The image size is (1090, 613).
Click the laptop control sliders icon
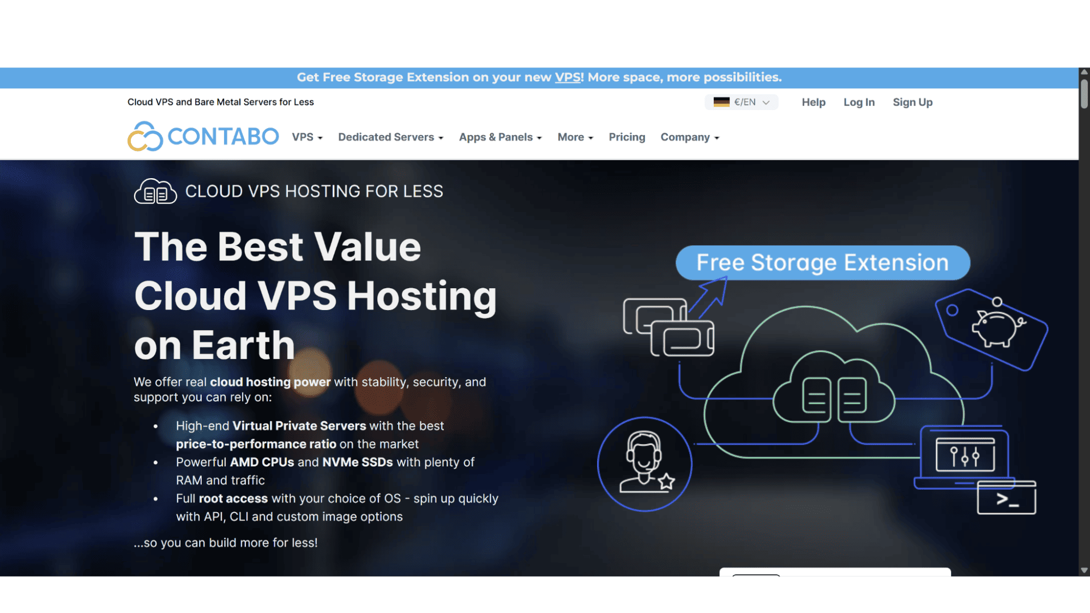tap(965, 455)
